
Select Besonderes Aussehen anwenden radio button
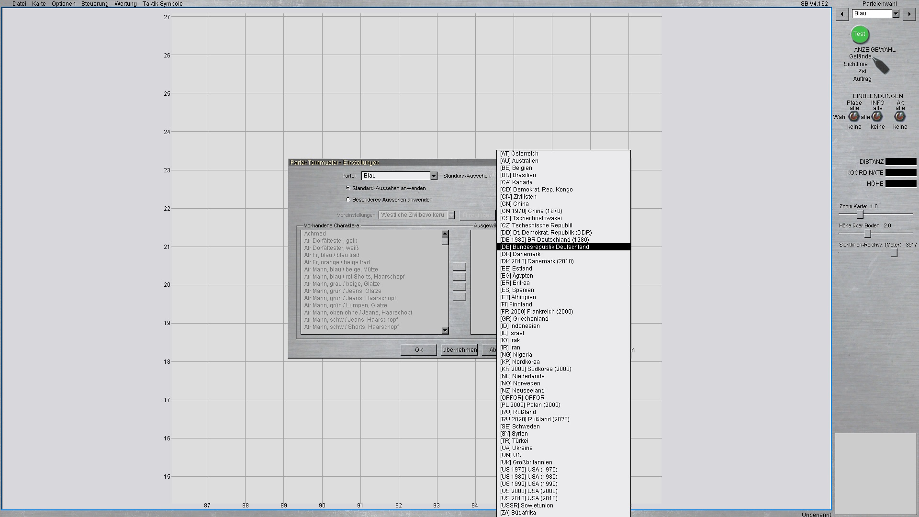(348, 200)
